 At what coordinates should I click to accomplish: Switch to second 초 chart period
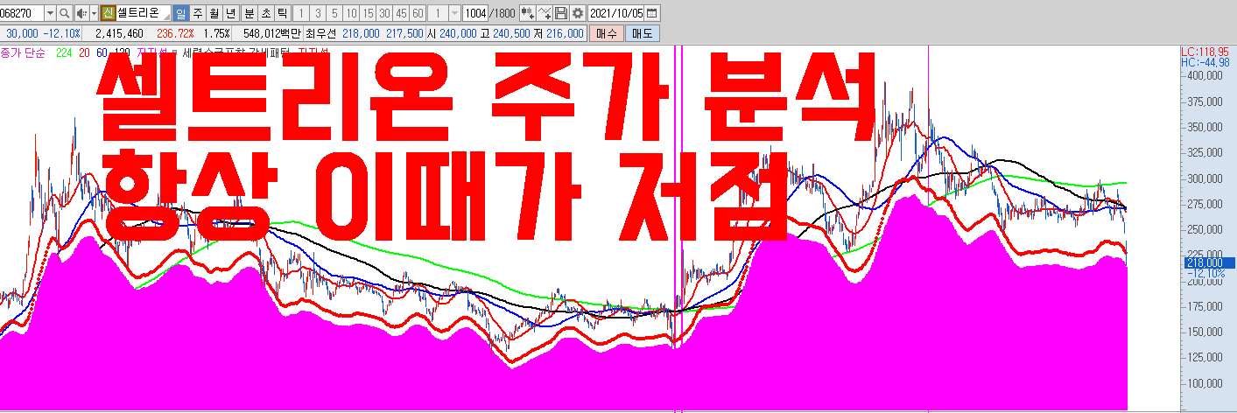click(x=265, y=13)
